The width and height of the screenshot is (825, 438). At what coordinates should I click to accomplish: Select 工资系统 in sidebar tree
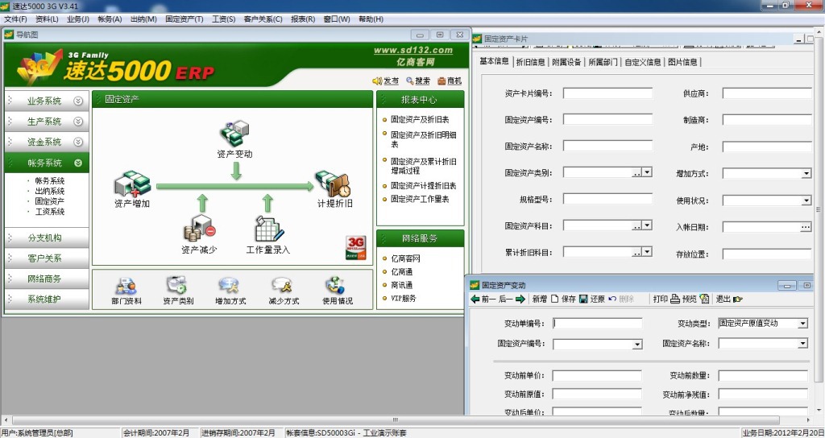[49, 212]
